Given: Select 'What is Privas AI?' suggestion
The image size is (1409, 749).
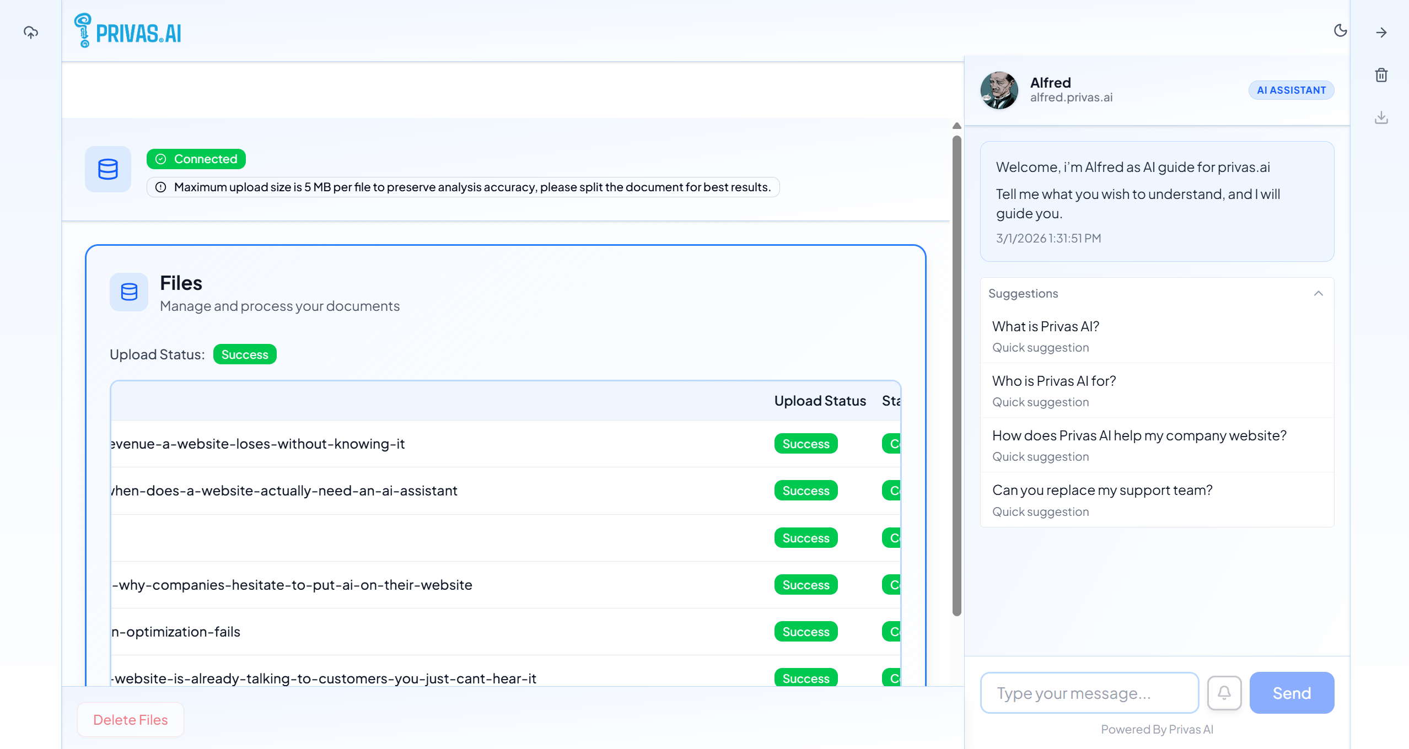Looking at the screenshot, I should click(x=1045, y=327).
